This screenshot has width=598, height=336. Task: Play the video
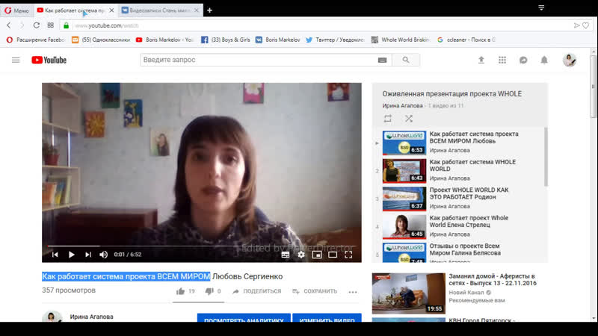71,255
